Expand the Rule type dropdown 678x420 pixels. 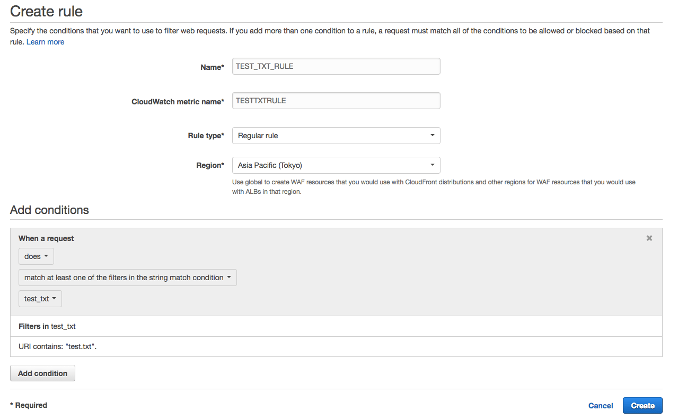click(x=336, y=136)
